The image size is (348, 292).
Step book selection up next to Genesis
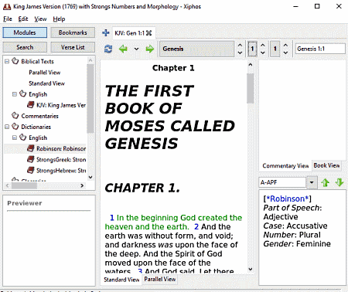pos(240,45)
